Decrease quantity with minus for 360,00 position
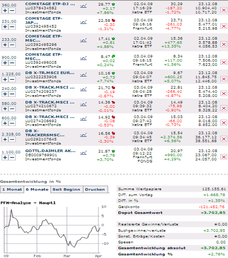Image resolution: width=228 pixels, height=258 pixels. 12,10
